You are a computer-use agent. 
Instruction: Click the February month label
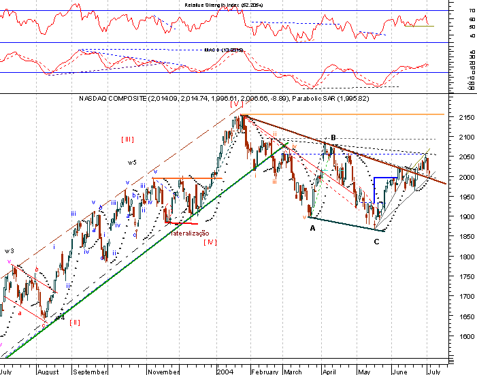point(265,372)
